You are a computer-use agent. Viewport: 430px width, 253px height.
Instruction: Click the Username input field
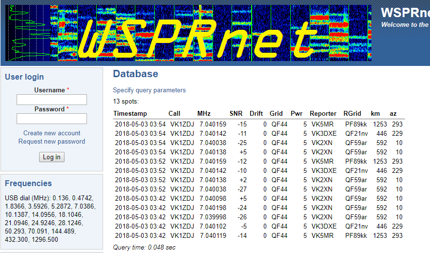pyautogui.click(x=52, y=100)
